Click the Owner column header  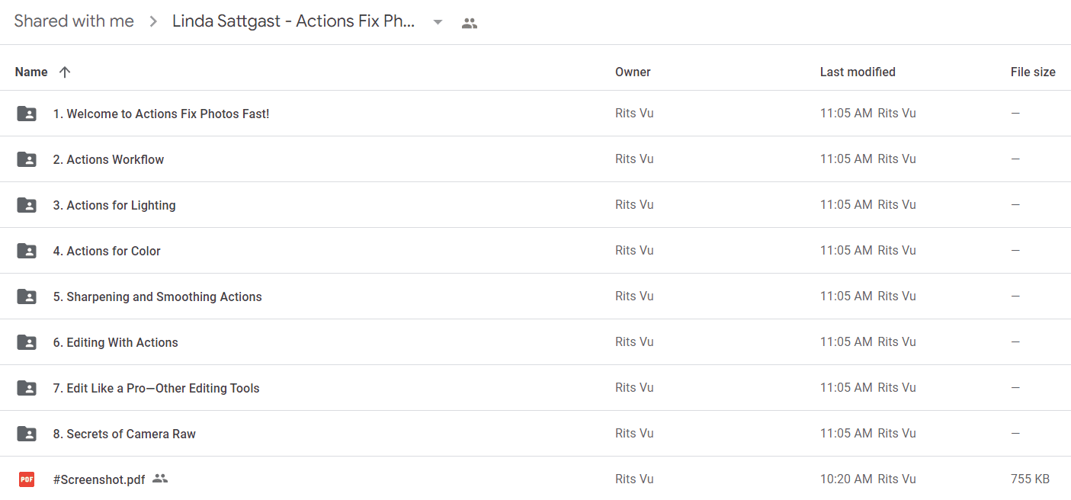(633, 72)
